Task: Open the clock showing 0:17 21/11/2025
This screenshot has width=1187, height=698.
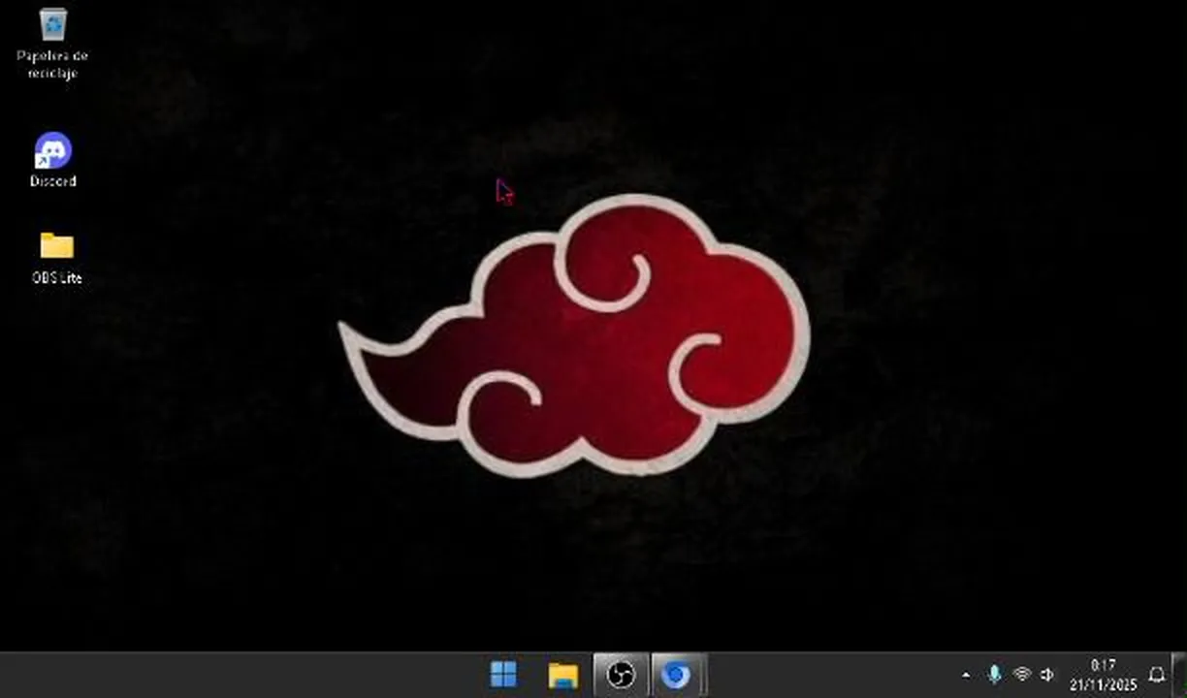Action: click(x=1103, y=675)
